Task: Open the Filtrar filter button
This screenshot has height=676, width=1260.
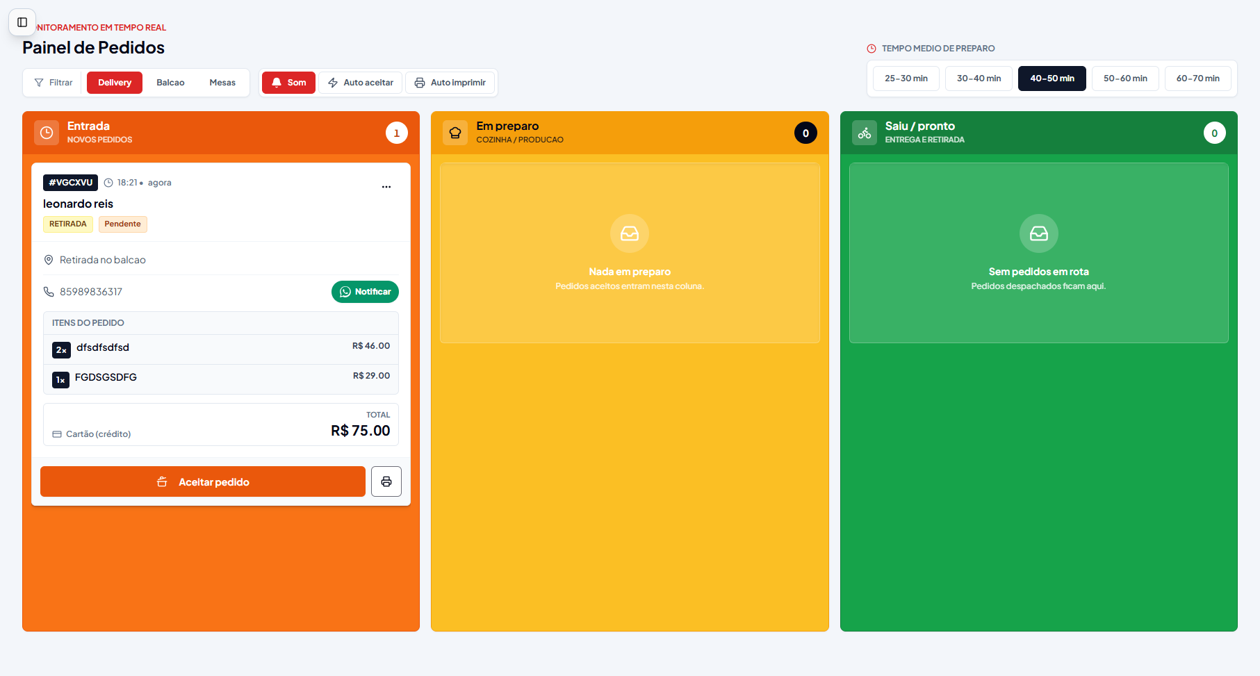Action: [x=54, y=83]
